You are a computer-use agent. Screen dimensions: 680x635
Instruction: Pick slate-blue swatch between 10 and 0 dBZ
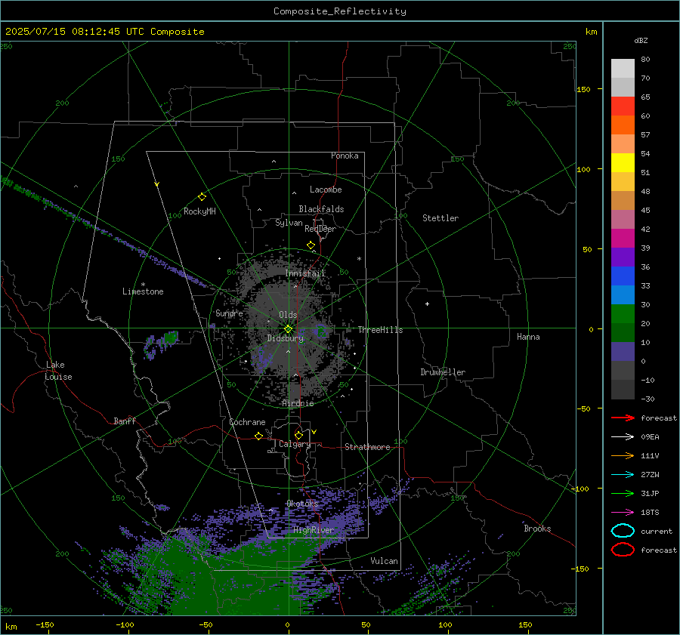click(623, 352)
